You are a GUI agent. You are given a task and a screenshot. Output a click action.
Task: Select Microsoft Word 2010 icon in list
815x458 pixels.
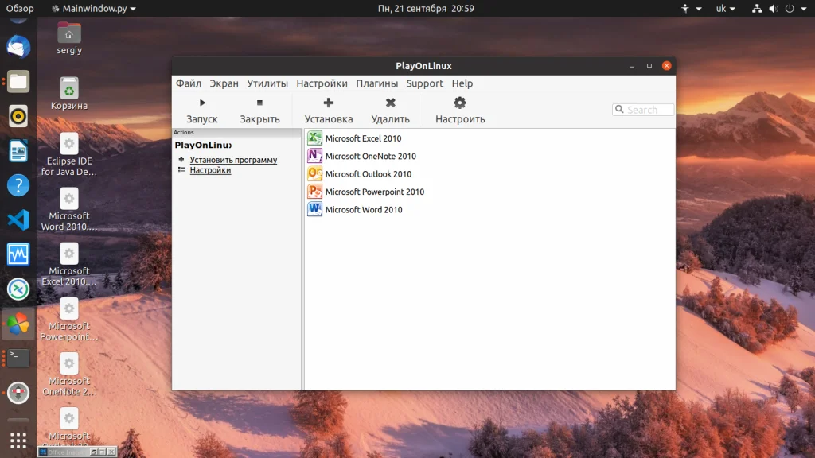tap(314, 209)
